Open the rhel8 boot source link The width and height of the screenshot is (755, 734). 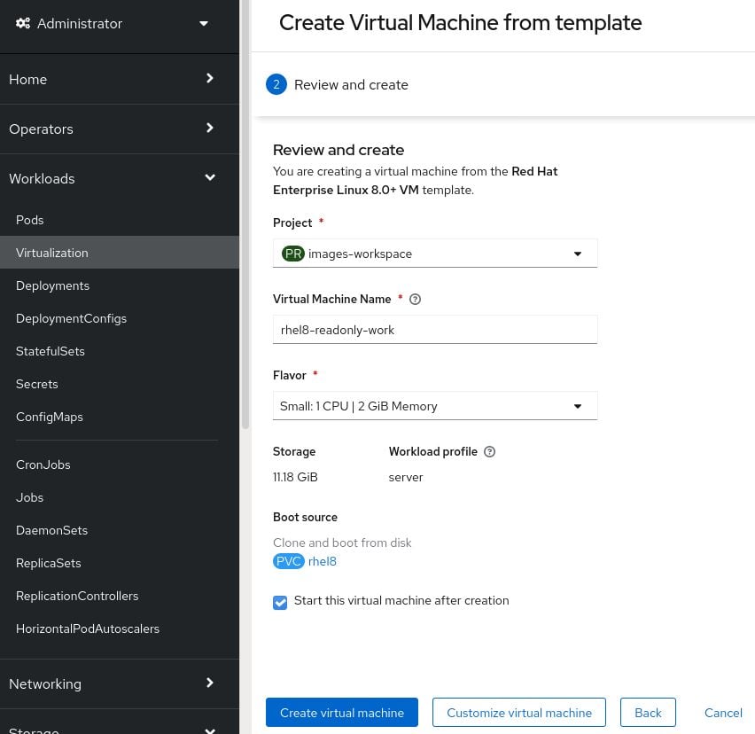pos(323,561)
